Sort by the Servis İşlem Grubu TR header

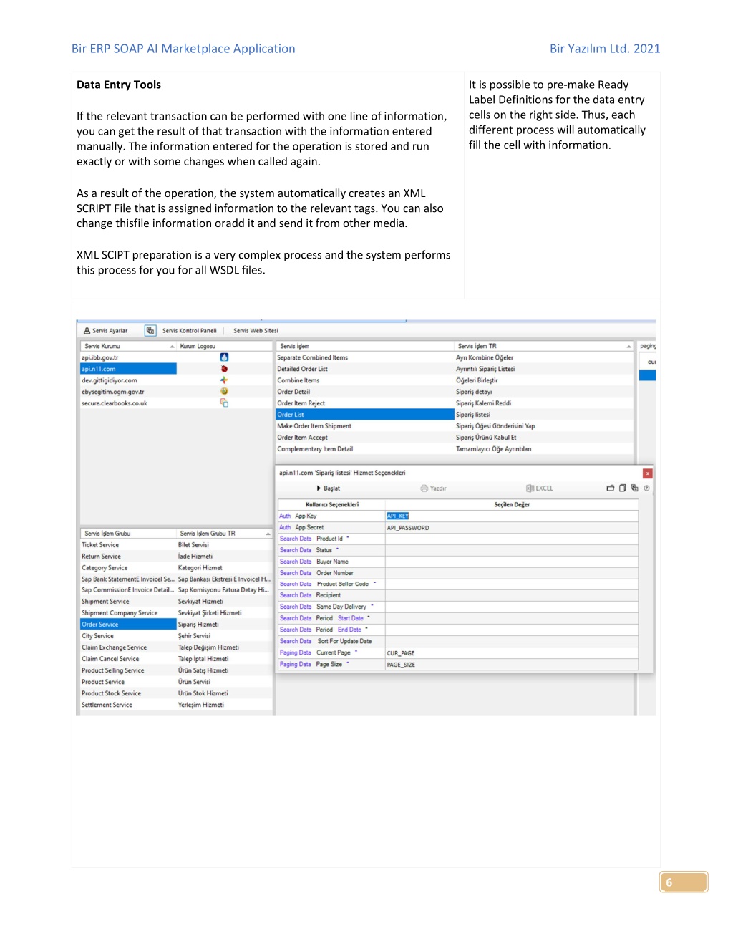click(224, 534)
